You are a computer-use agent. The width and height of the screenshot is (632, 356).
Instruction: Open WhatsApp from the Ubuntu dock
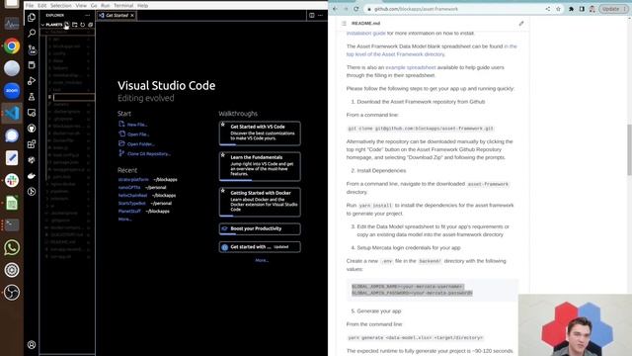coord(12,247)
